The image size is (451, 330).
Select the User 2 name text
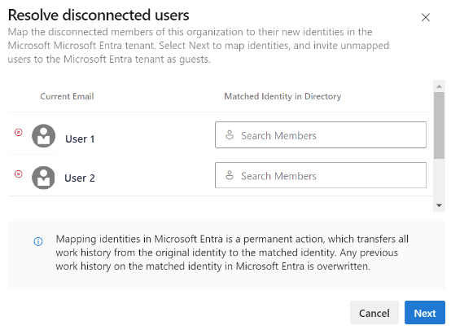tap(80, 178)
